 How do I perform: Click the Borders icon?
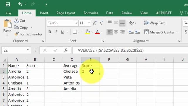click(75, 32)
